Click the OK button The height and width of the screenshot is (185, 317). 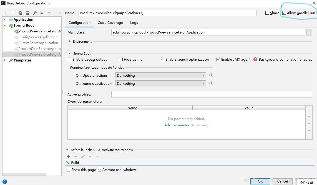[260, 181]
